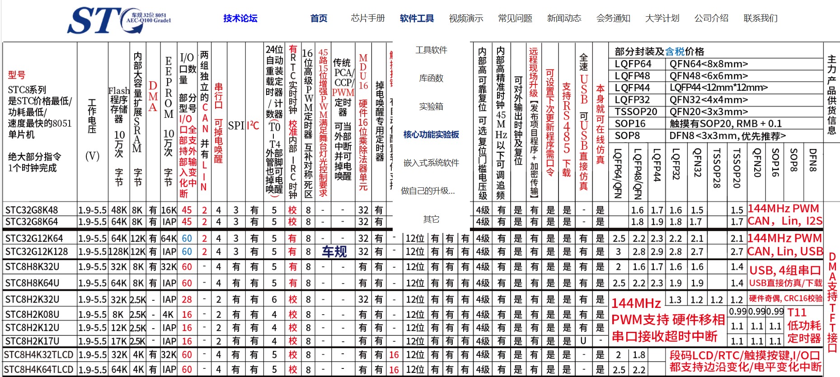Click the STC8H2K32U model cell

tap(32, 299)
